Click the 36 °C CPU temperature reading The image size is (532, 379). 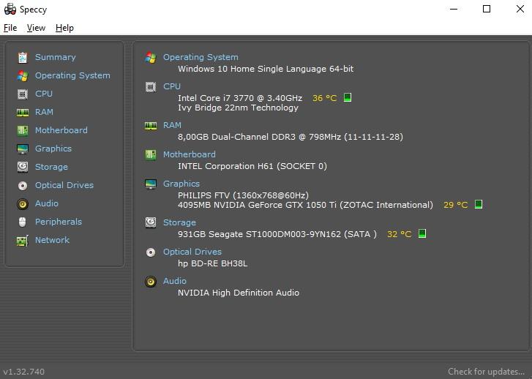[324, 98]
